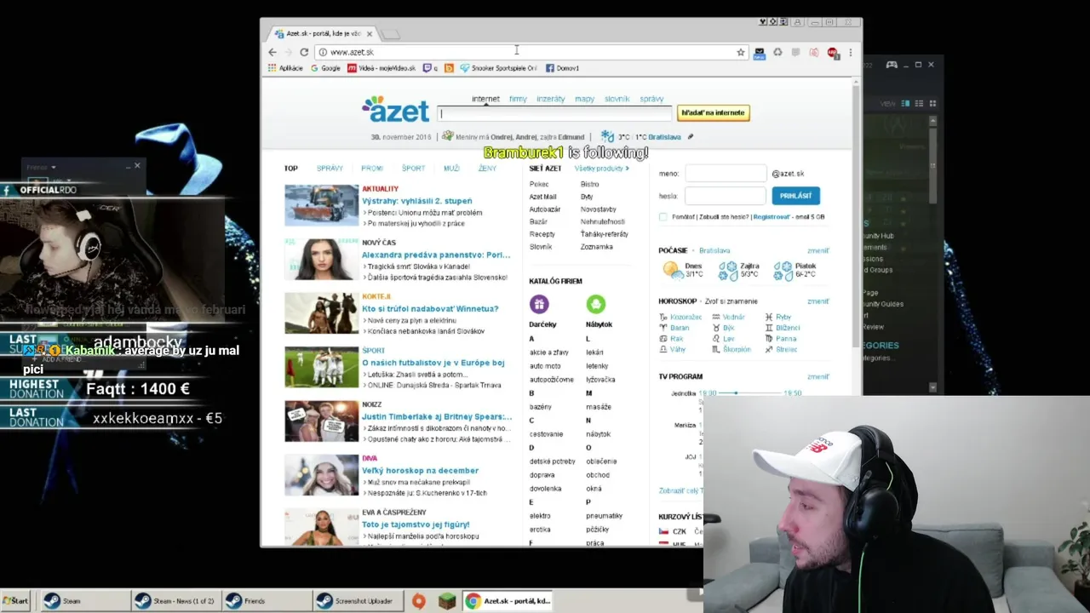Click zmeniť next to TV PROGRAM
Screen dimensions: 1090x613
[817, 376]
